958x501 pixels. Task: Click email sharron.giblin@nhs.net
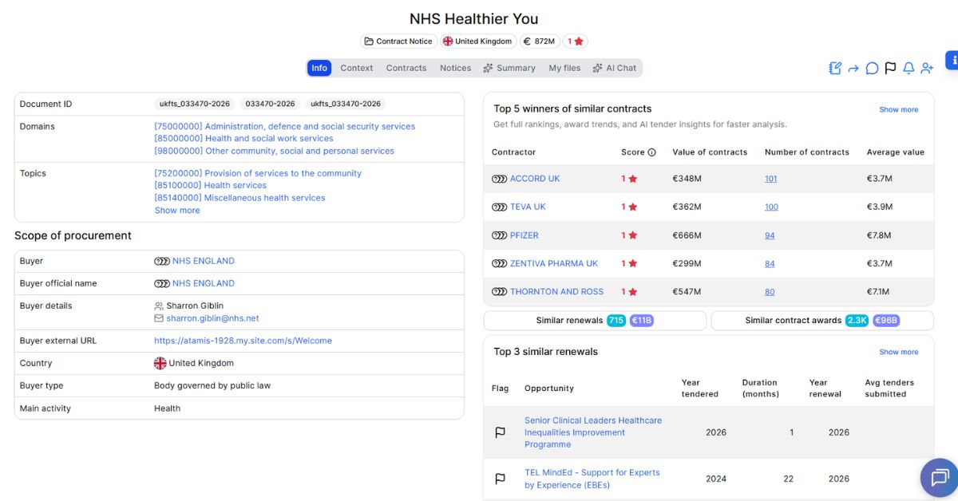tap(212, 318)
